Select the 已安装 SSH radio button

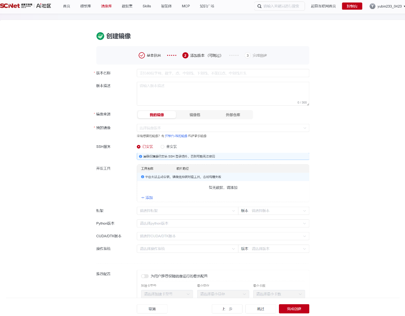(x=139, y=147)
